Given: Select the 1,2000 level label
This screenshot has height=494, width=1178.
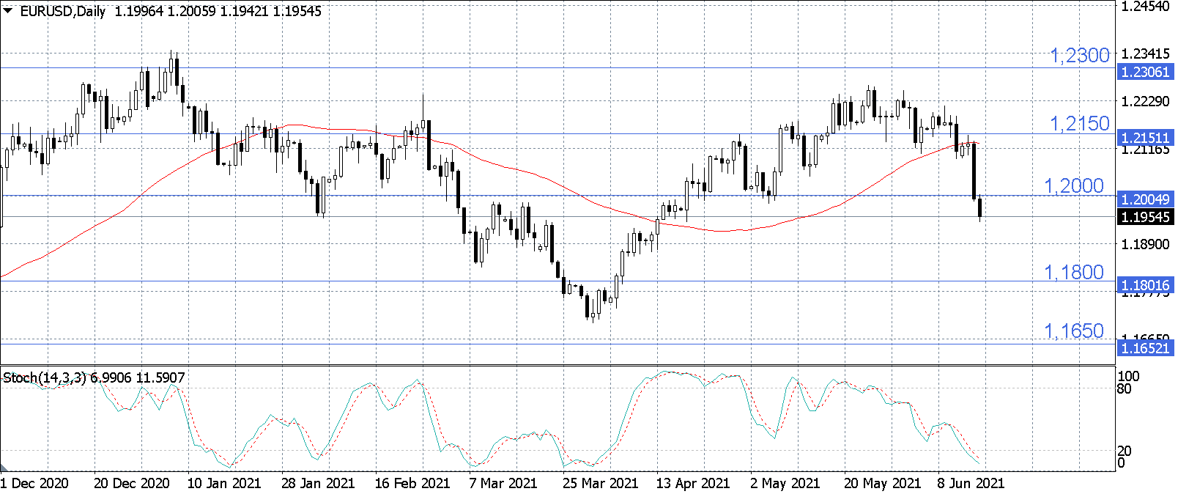Looking at the screenshot, I should coord(1074,185).
